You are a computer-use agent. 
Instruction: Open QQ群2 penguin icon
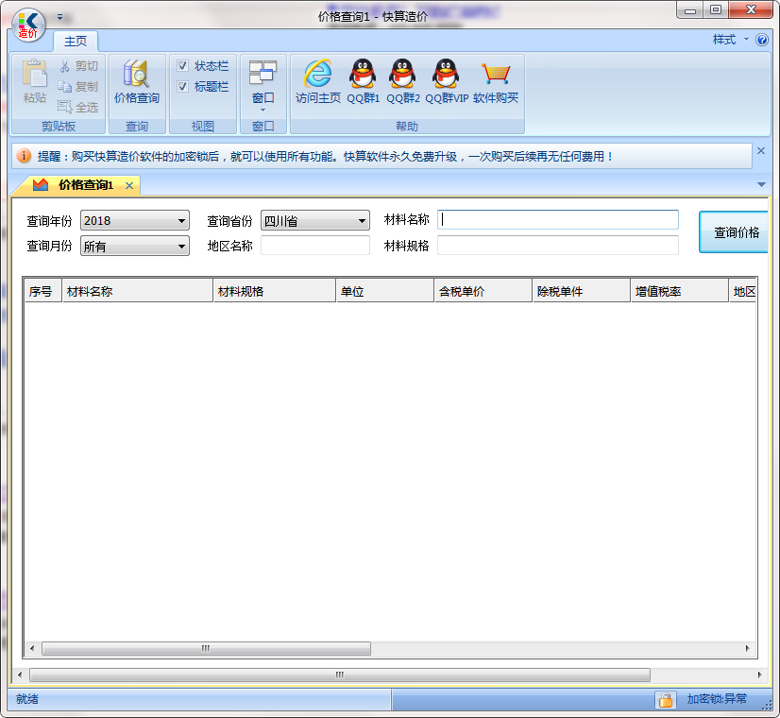(402, 73)
